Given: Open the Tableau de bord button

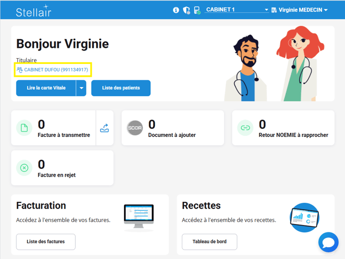Looking at the screenshot, I should coord(210,242).
